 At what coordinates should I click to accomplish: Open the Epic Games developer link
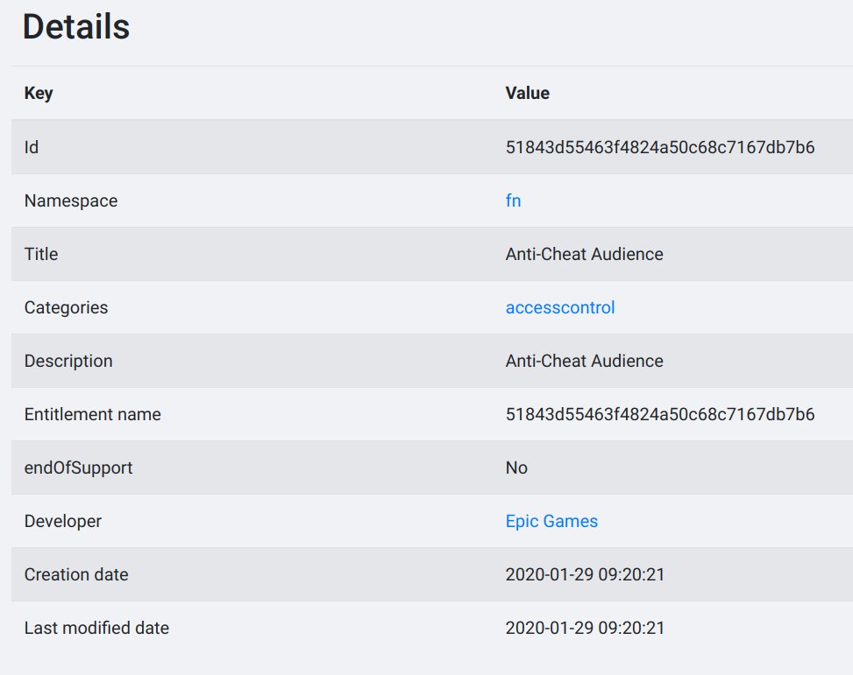[551, 521]
